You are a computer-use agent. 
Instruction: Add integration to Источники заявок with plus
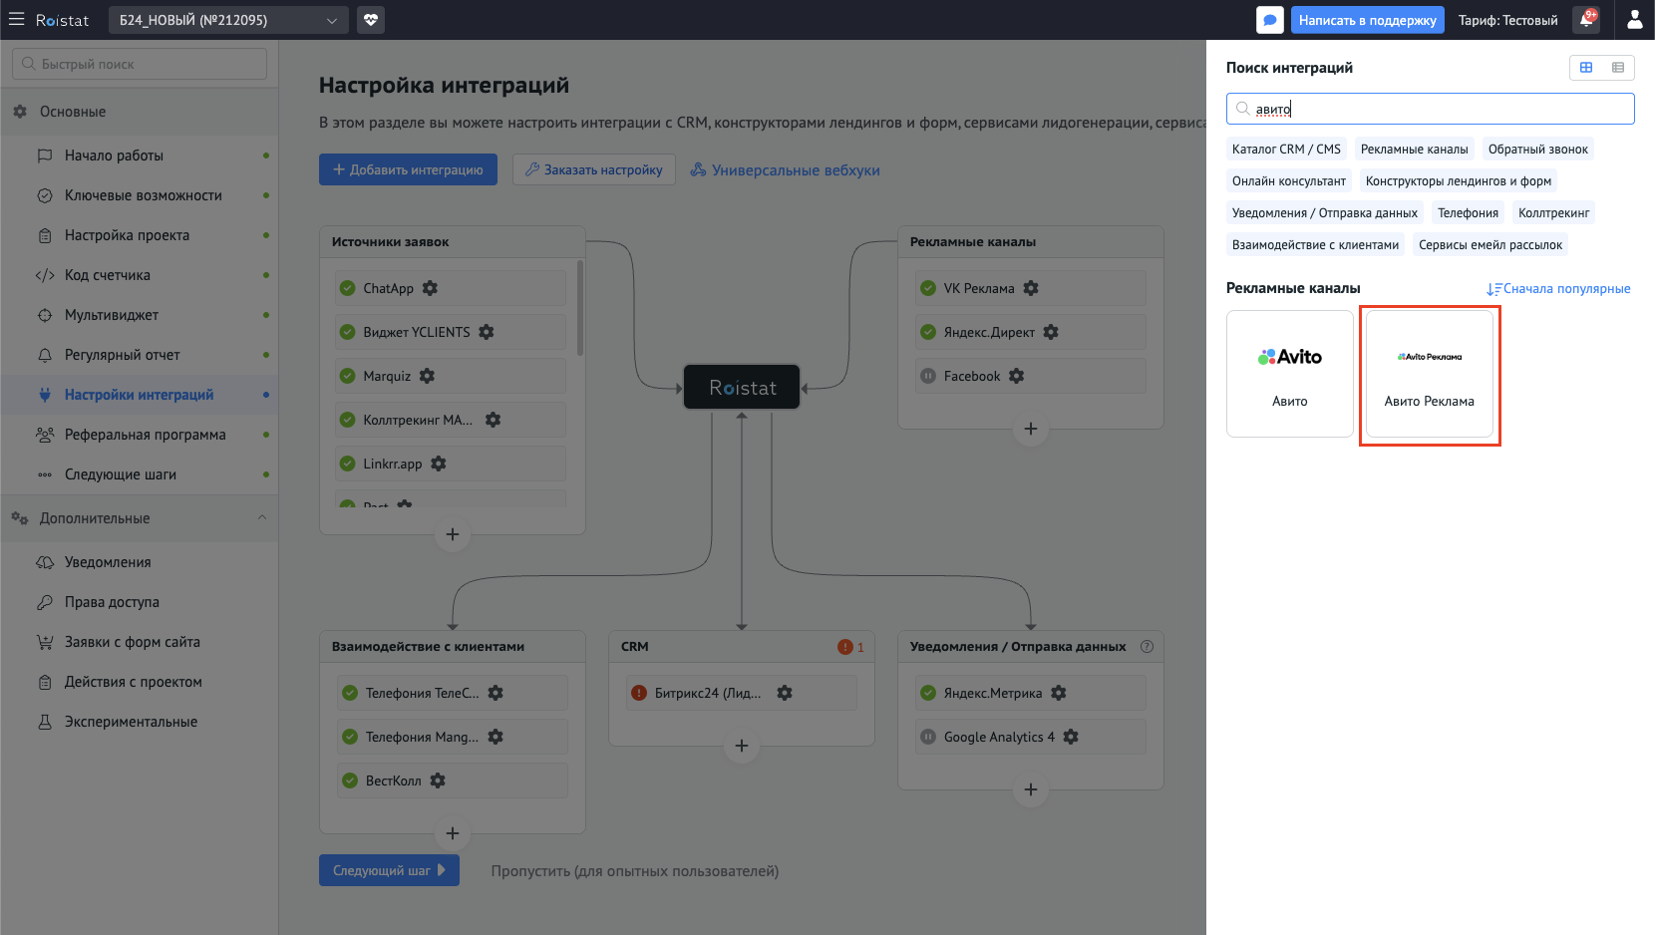pos(453,534)
